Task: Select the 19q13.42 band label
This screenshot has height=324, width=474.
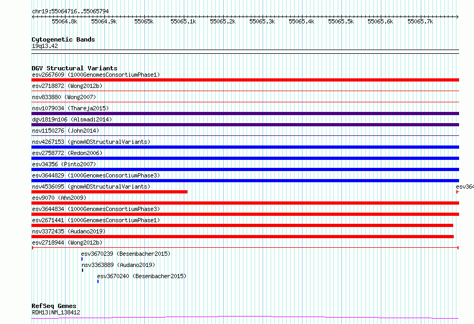Action: point(45,46)
